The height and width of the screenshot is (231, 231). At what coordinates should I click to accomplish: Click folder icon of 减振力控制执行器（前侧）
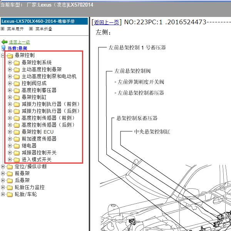click(17, 104)
